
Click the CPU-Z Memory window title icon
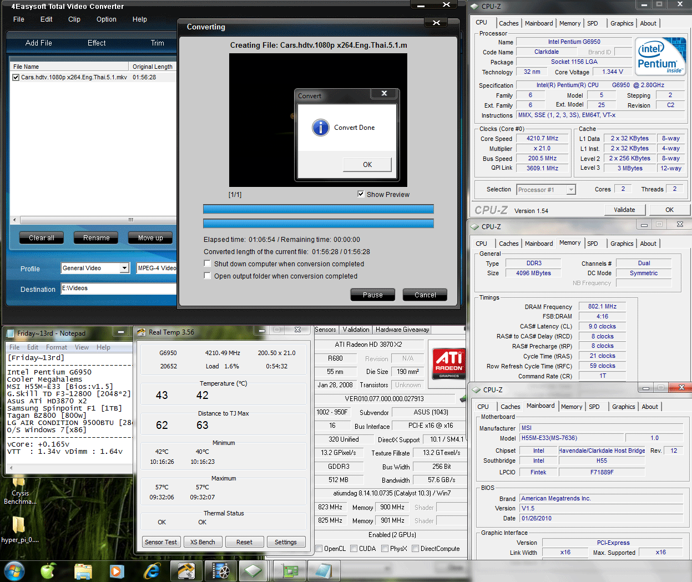point(474,227)
